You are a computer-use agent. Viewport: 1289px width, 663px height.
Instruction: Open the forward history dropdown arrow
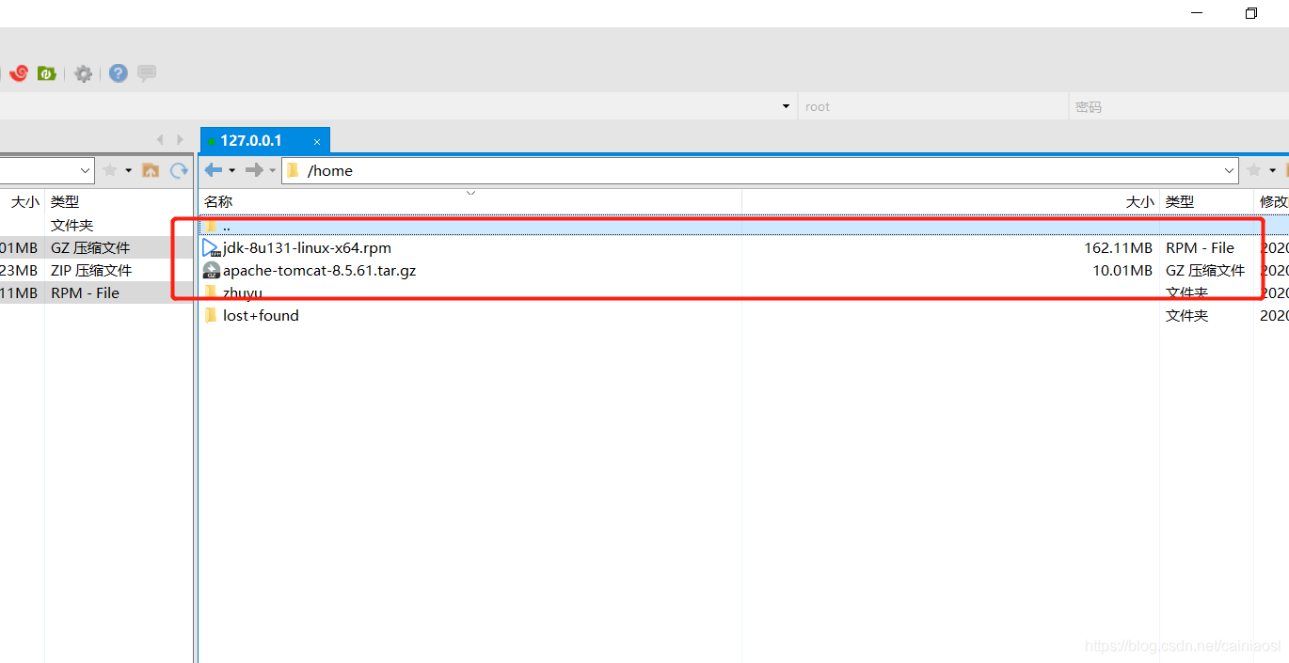(x=273, y=170)
